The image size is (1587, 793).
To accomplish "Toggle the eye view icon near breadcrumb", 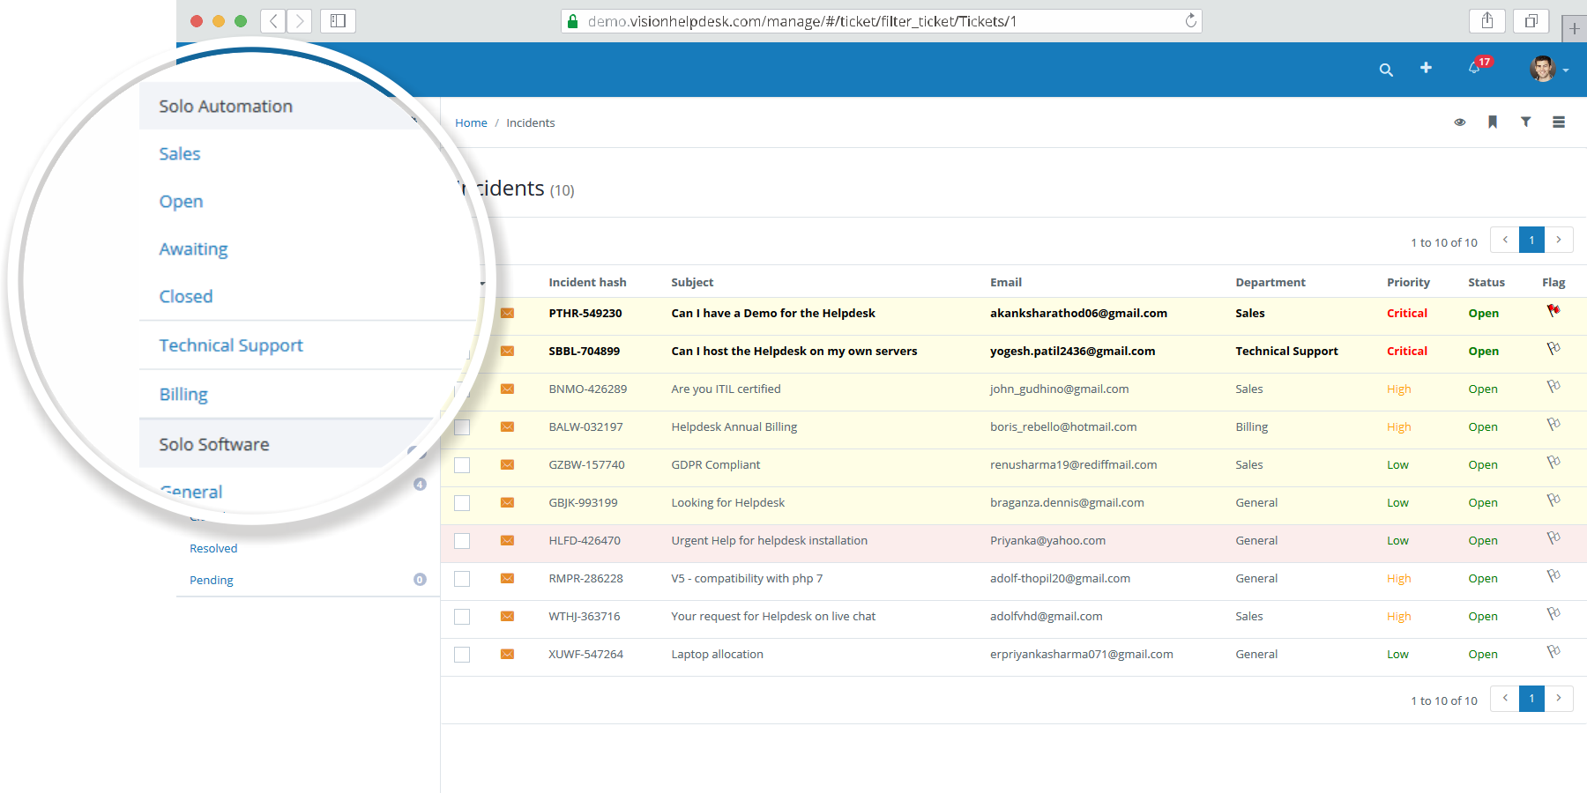I will (x=1460, y=122).
